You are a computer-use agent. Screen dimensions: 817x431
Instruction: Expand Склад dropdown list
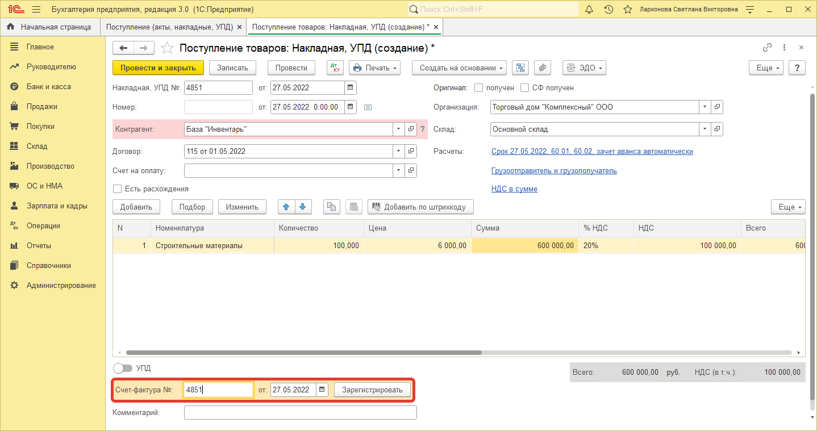[705, 129]
